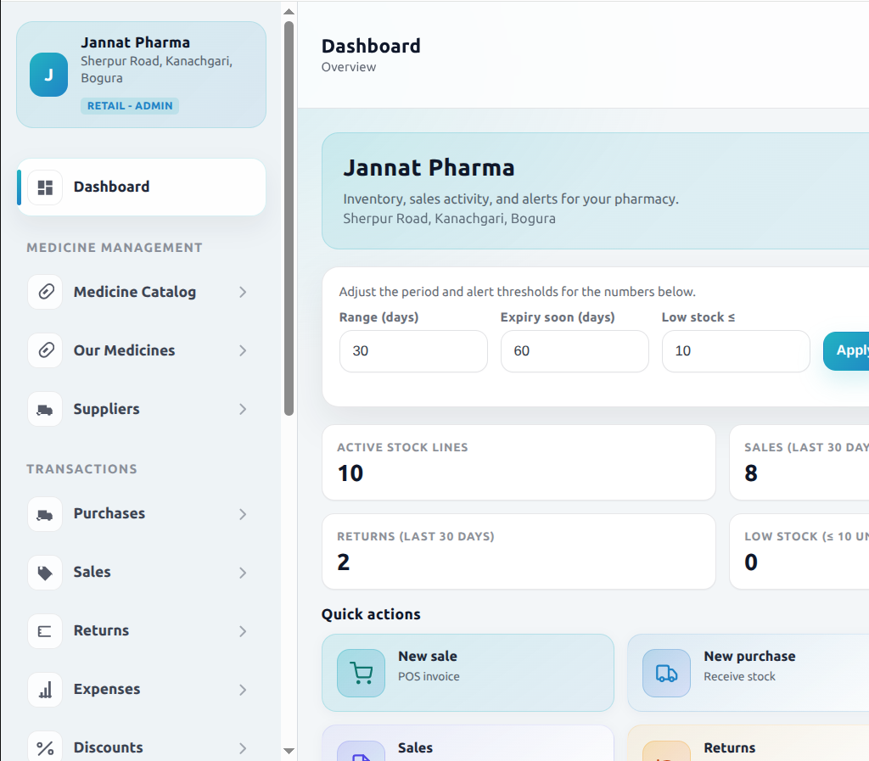This screenshot has width=869, height=761.
Task: Click the Low Stock stat card
Action: [799, 551]
